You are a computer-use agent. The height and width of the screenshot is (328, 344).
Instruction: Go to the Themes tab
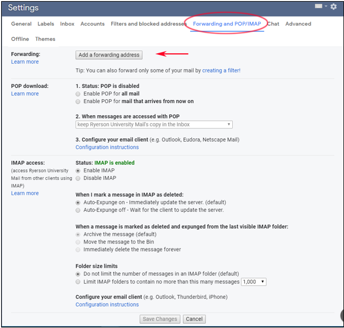pos(45,39)
